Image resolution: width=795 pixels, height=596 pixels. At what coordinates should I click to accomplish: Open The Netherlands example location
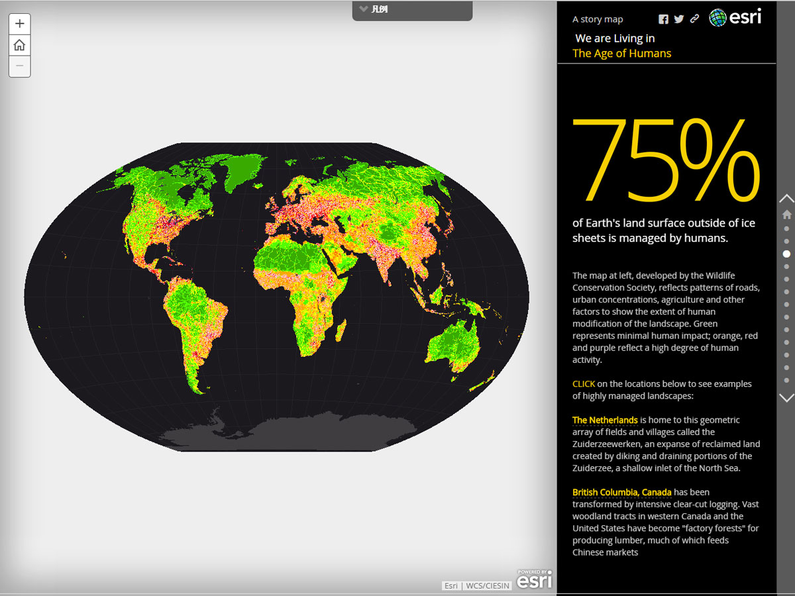(x=605, y=420)
